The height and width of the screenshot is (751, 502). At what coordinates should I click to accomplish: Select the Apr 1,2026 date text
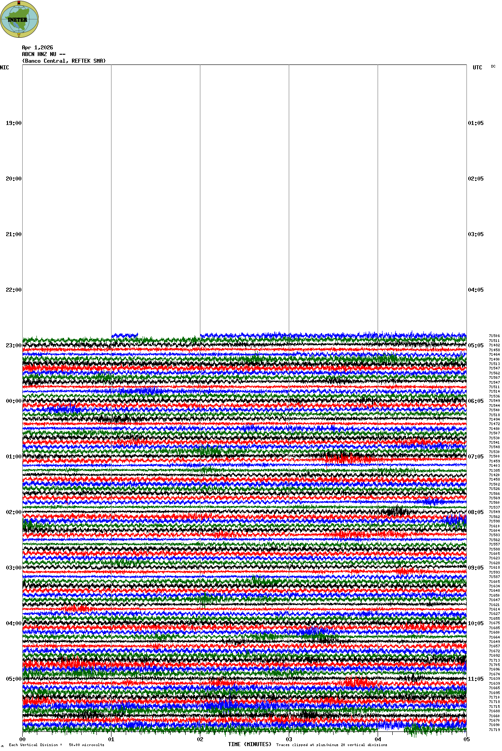37,48
